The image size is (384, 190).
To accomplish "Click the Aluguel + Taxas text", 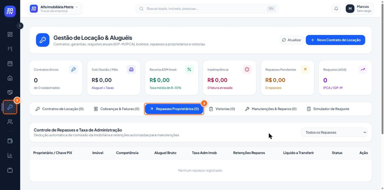I will 103,88.
